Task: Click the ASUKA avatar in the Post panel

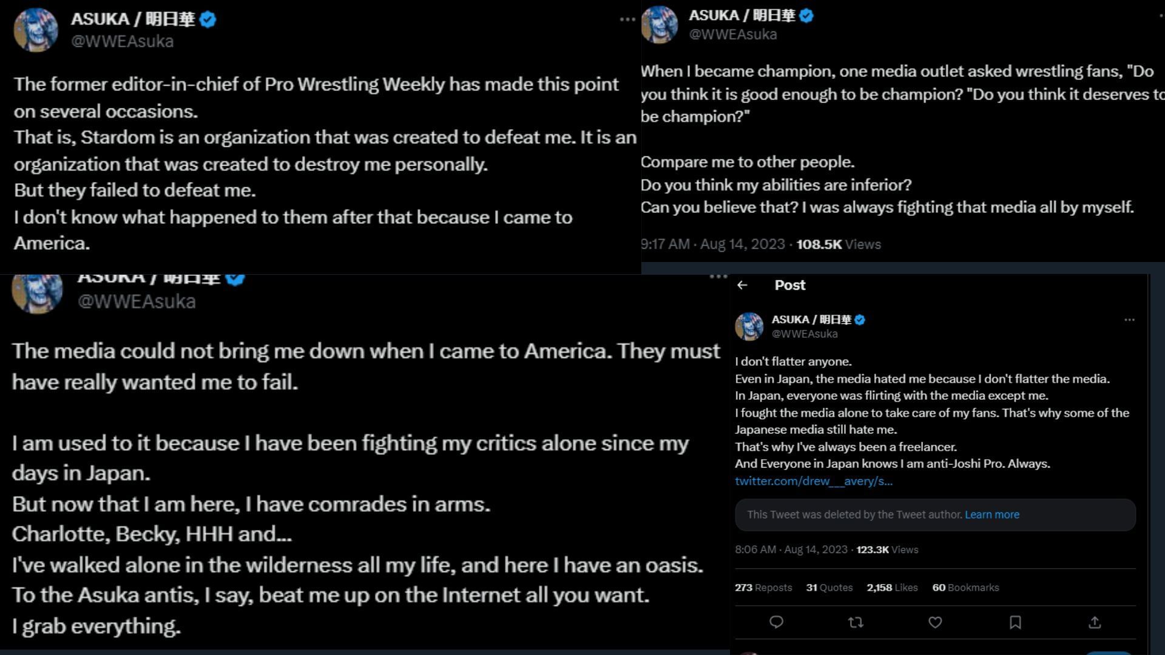Action: point(749,326)
